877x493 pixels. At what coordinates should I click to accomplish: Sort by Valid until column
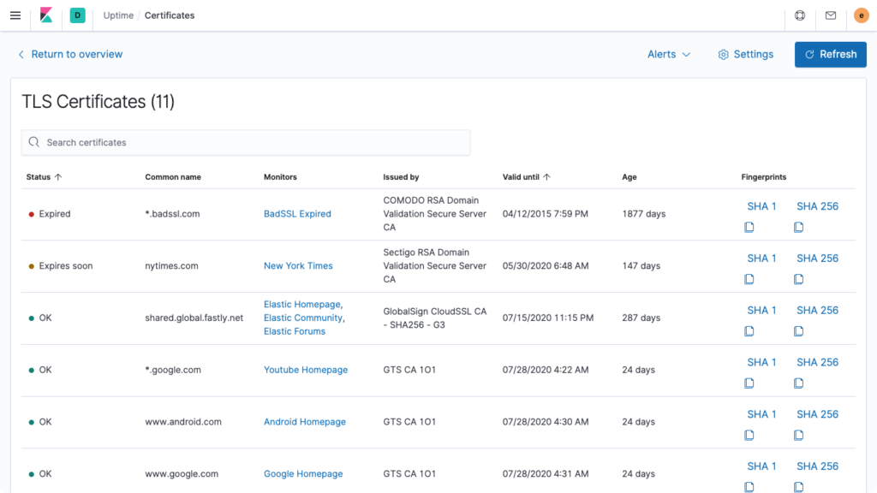pyautogui.click(x=527, y=176)
